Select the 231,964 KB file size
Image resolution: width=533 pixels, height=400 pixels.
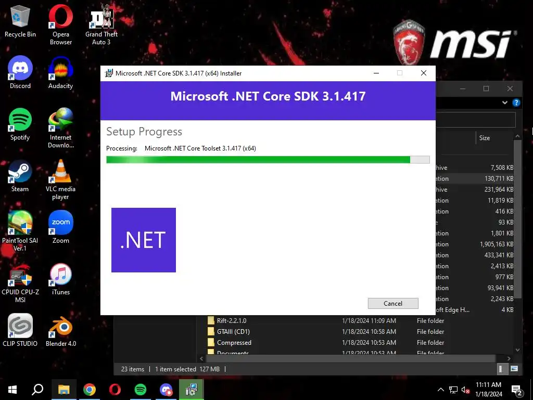click(499, 190)
